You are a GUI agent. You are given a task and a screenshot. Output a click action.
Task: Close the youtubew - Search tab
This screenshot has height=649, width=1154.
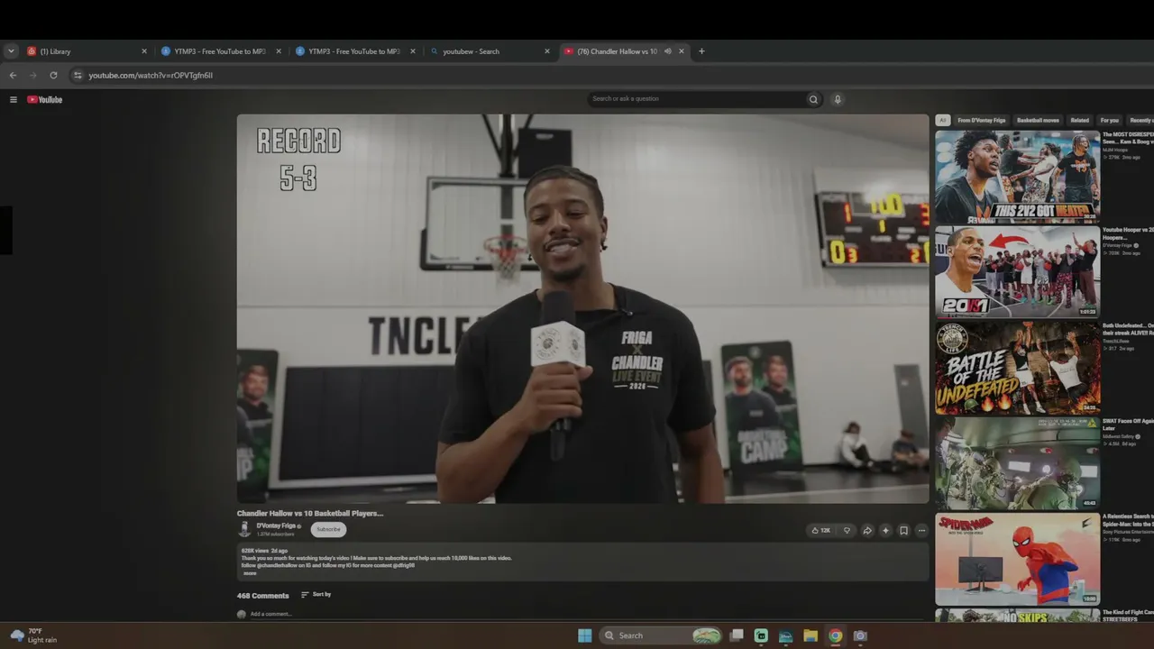coord(546,51)
